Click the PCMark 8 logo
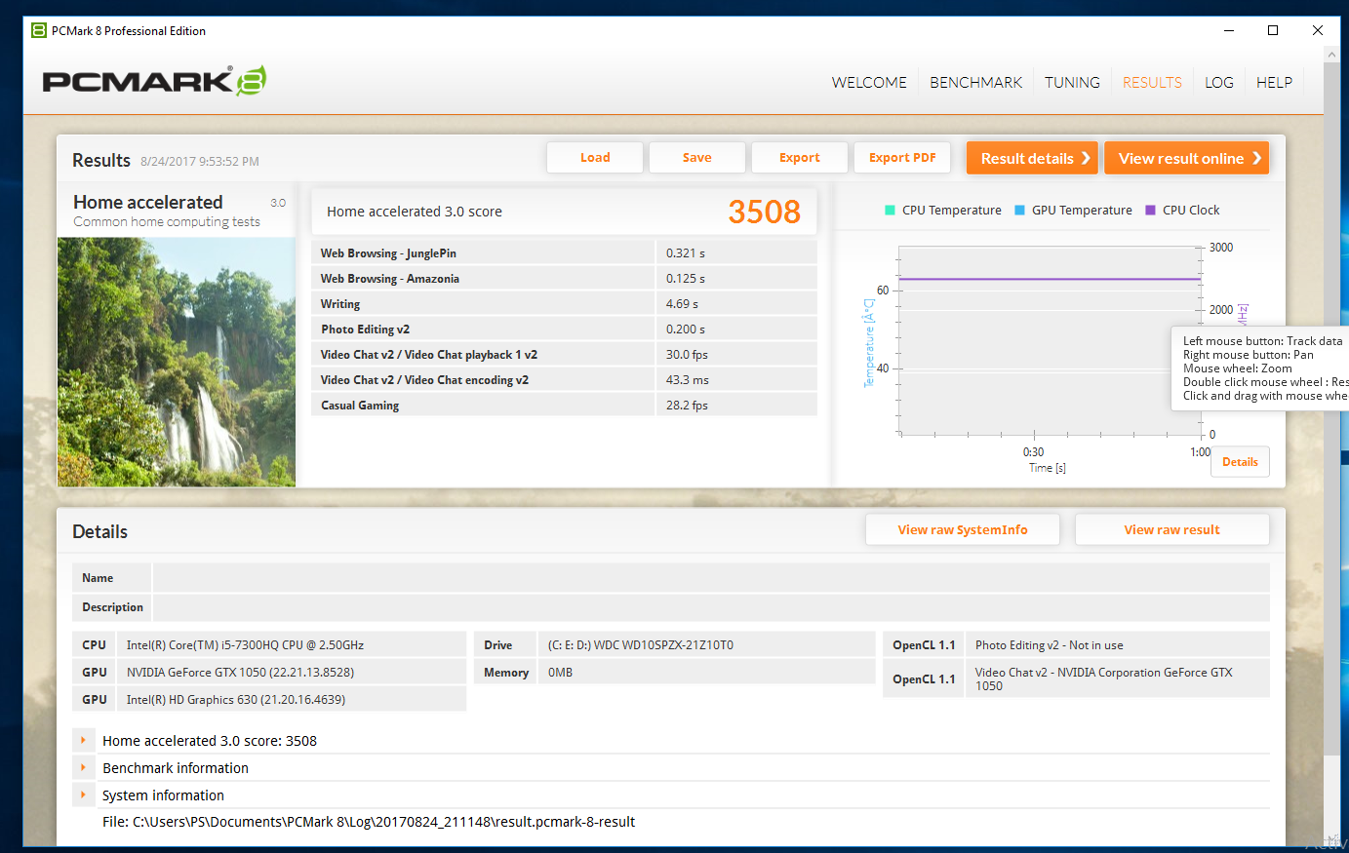Viewport: 1349px width, 853px height. point(154,81)
